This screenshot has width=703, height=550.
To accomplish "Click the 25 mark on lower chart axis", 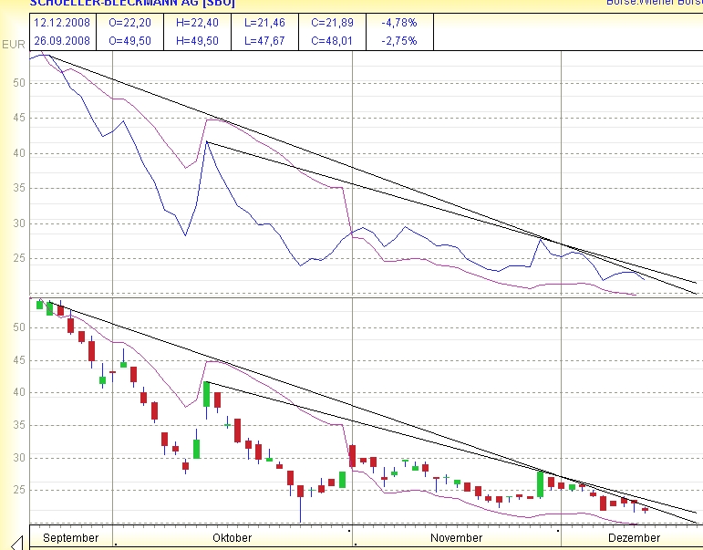I will click(x=18, y=490).
